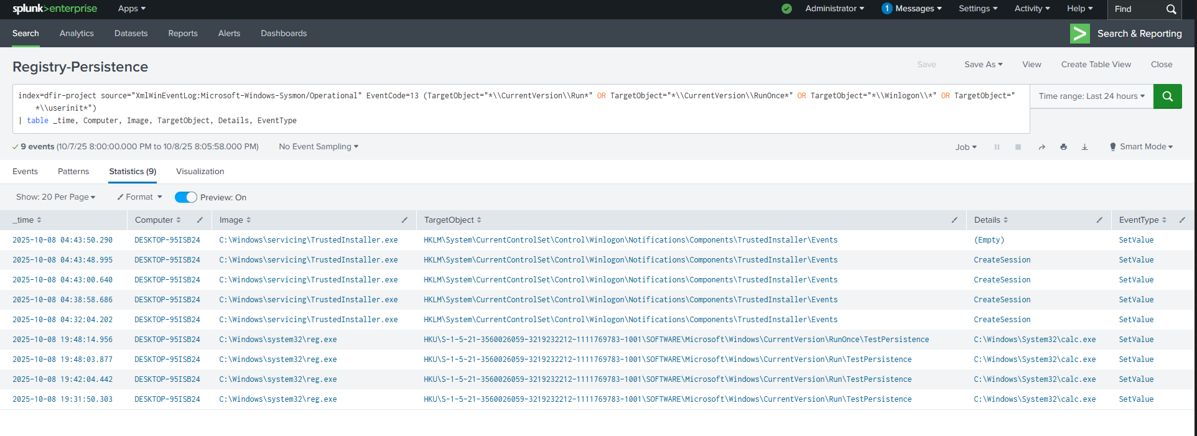Stop the search job
Viewport: 1197px width, 436px height.
[1018, 147]
